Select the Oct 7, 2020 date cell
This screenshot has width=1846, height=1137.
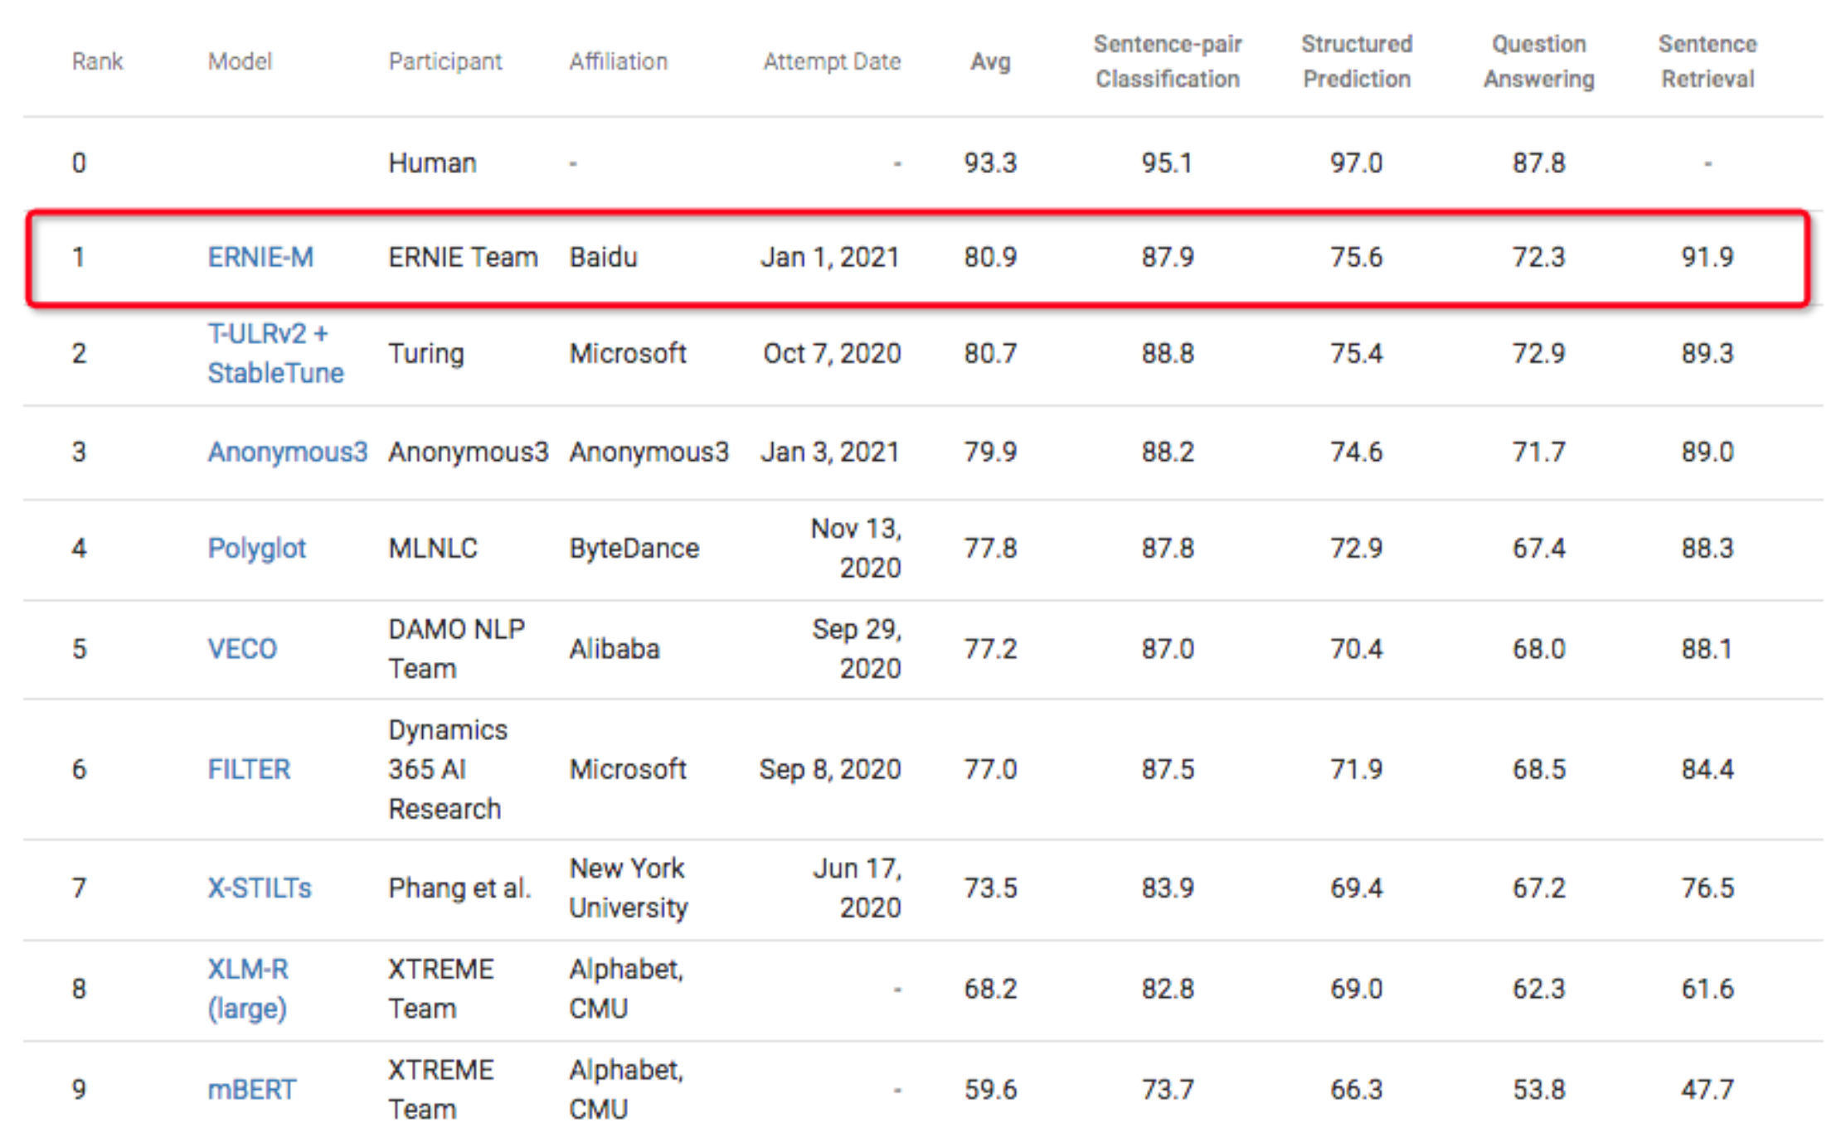pyautogui.click(x=832, y=353)
